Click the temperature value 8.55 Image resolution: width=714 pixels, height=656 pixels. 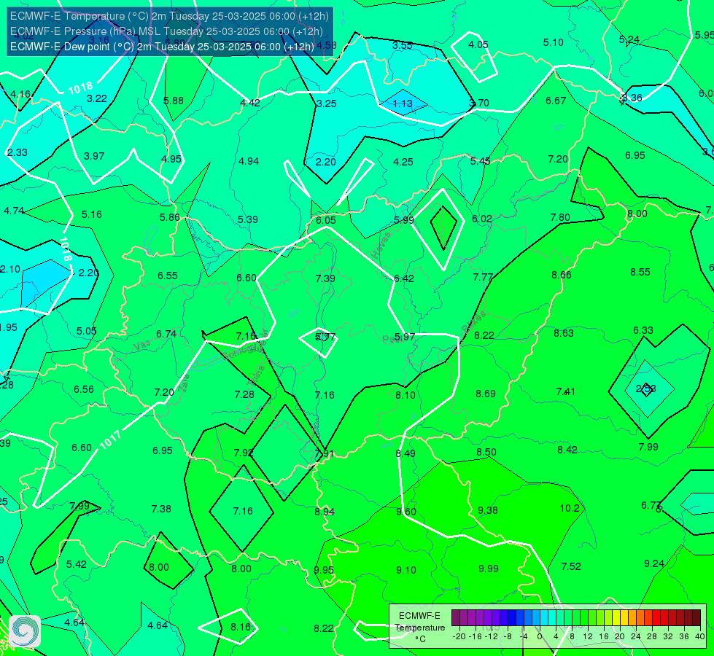pos(640,272)
